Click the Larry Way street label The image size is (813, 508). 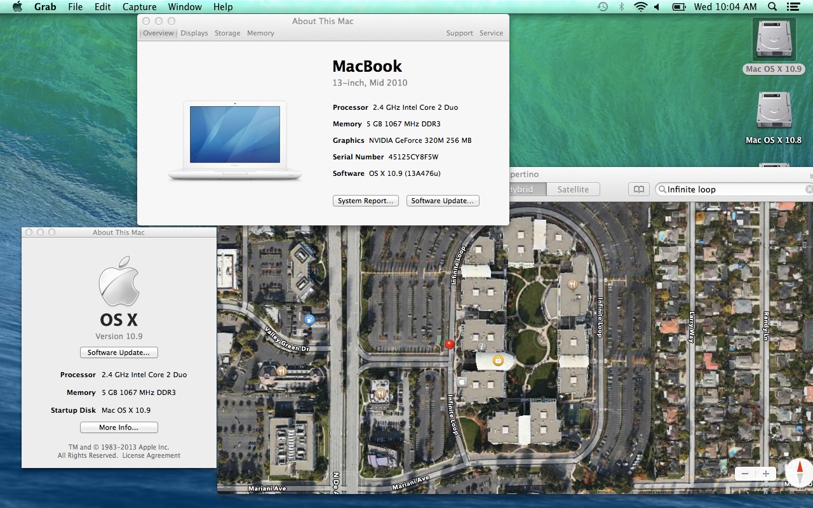(x=692, y=326)
